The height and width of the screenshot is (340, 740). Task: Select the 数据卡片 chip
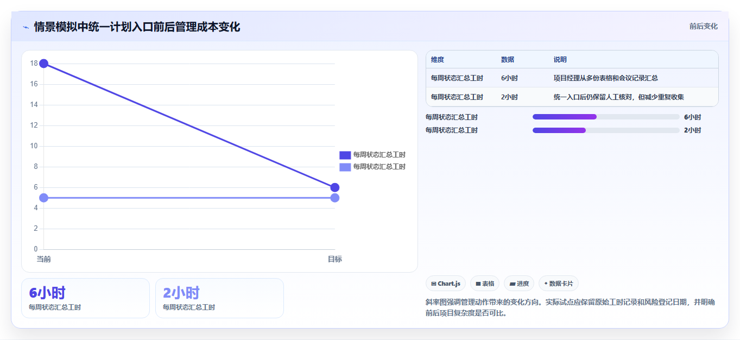559,284
